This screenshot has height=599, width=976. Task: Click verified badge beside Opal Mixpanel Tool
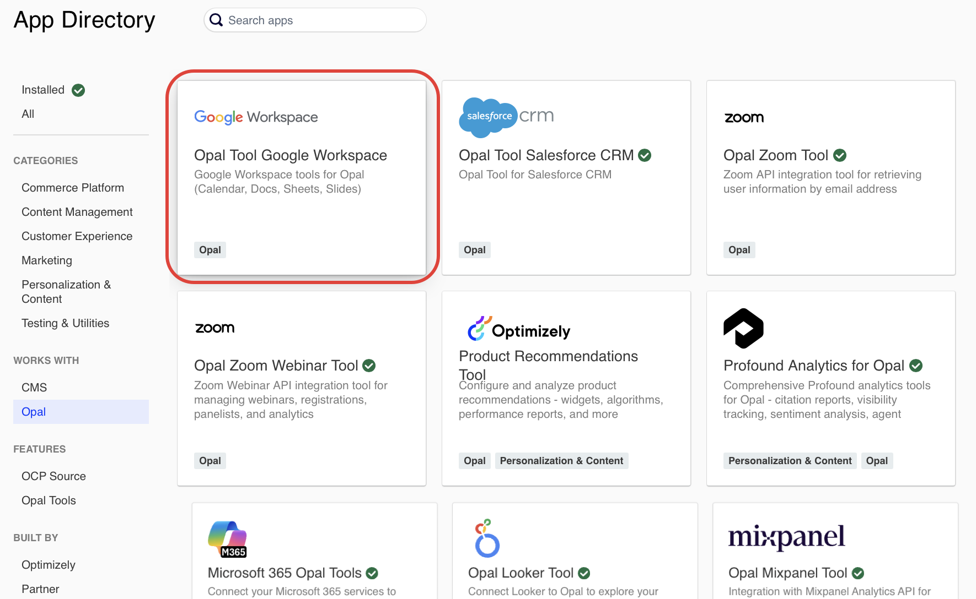coord(858,573)
